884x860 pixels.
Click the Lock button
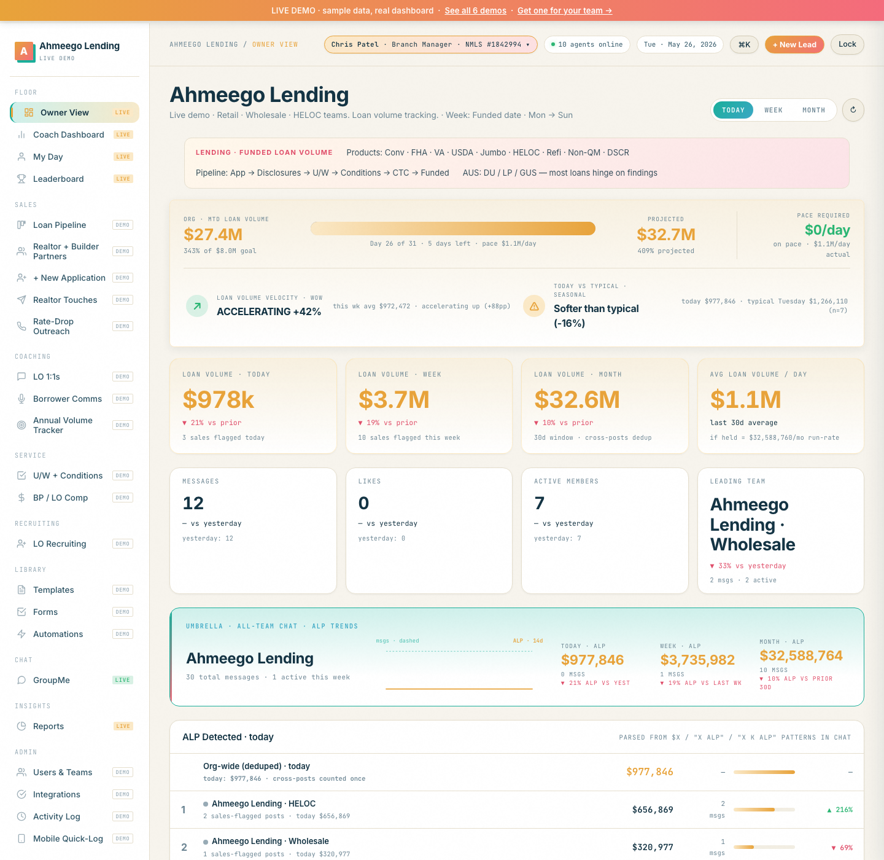click(847, 44)
